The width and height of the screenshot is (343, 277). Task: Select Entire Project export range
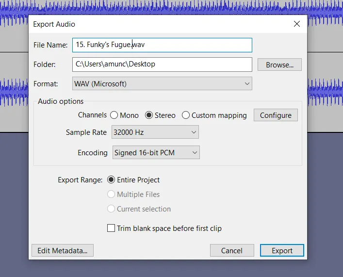coord(111,180)
